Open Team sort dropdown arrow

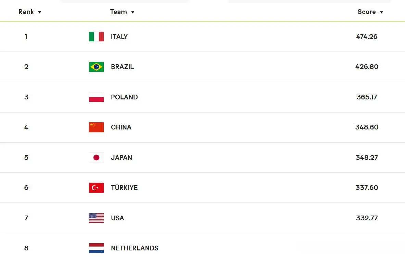coord(132,12)
